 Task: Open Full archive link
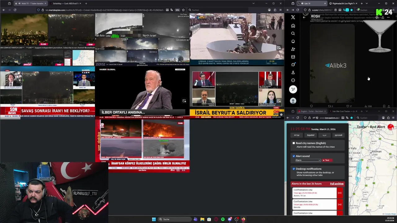337,184
